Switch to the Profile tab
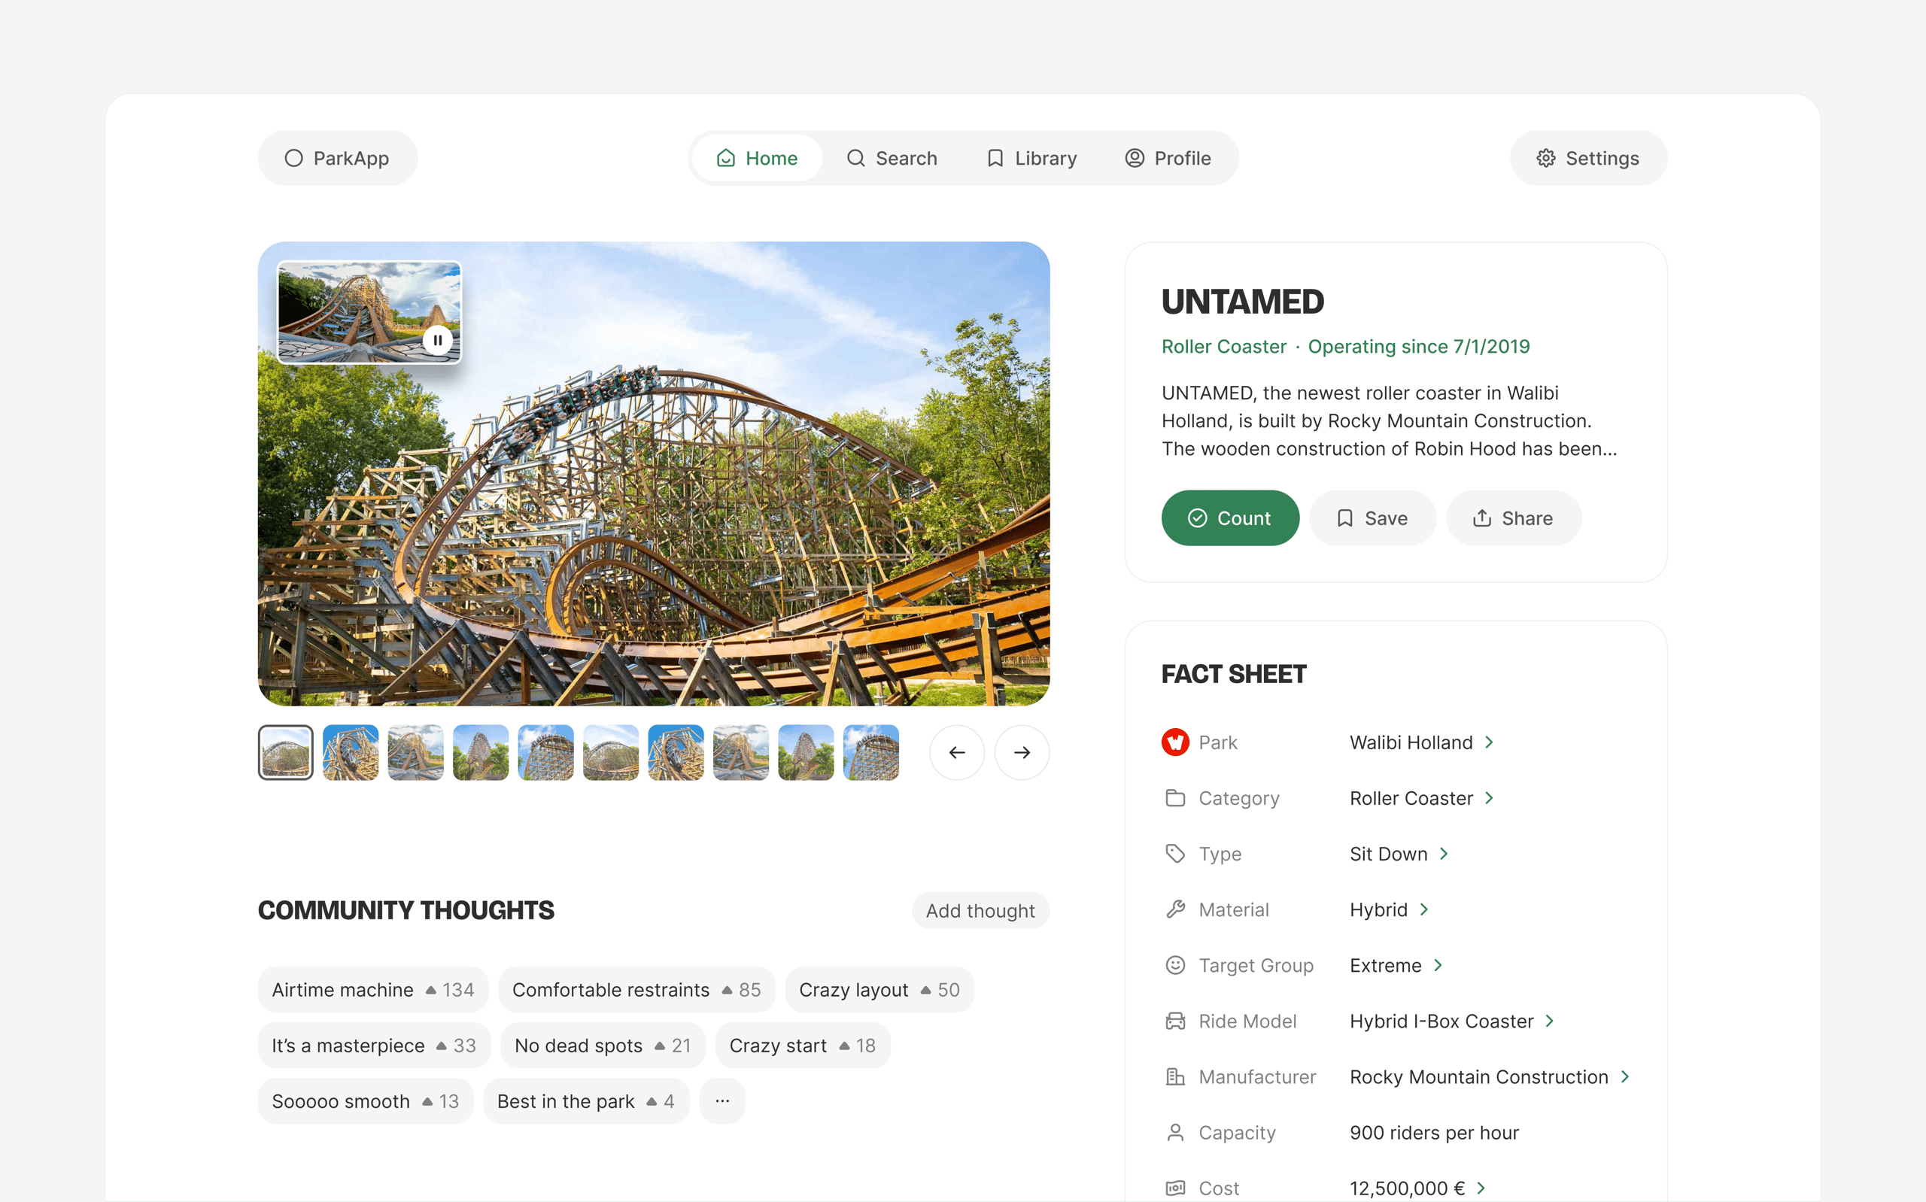 pos(1168,158)
